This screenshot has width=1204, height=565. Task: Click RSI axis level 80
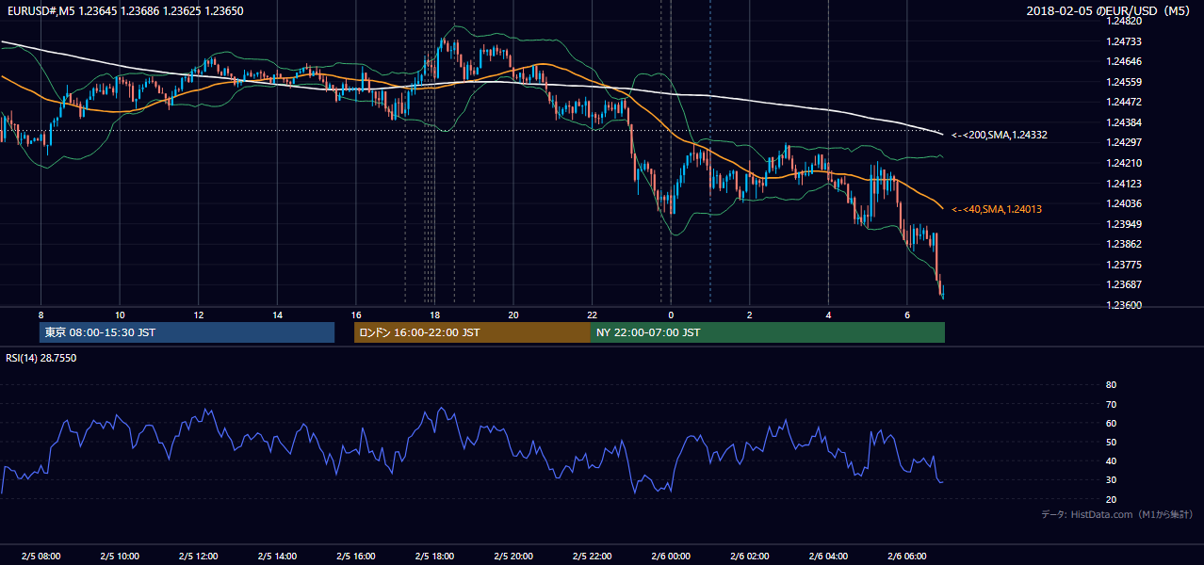click(x=1111, y=385)
